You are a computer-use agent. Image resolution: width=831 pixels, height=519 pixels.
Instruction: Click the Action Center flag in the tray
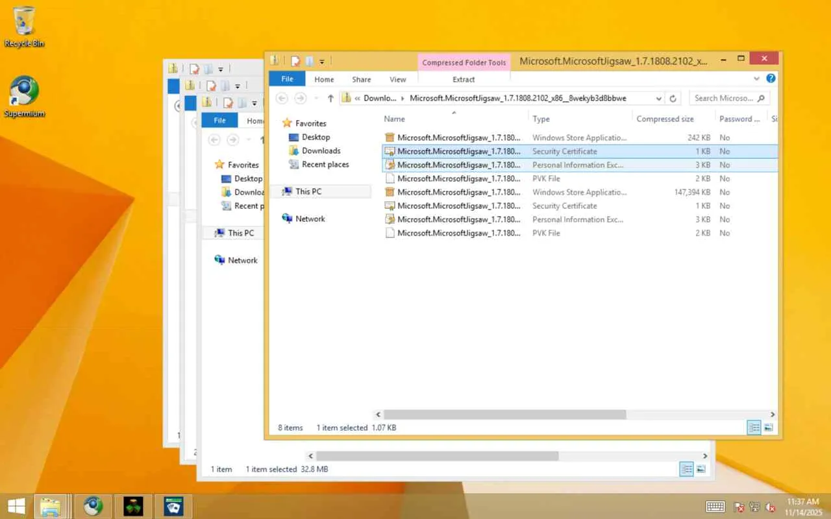point(739,507)
